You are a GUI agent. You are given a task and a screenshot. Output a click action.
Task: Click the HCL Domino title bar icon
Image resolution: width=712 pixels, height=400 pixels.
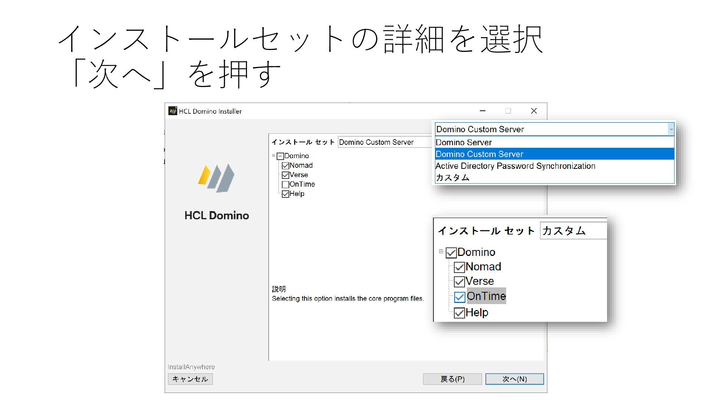pos(172,111)
